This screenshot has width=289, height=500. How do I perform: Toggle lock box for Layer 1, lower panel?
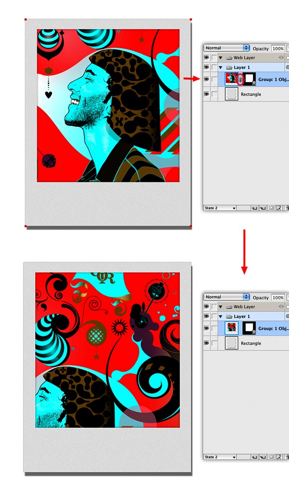coord(214,316)
